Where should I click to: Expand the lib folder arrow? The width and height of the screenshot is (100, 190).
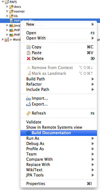(7, 16)
